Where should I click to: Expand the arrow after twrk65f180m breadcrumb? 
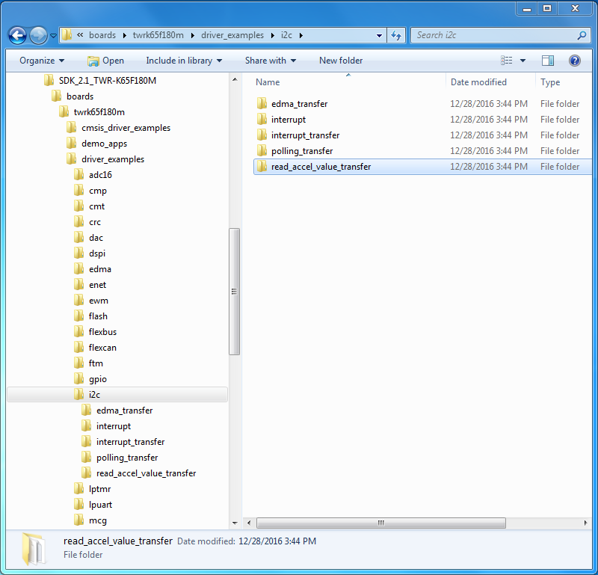click(193, 35)
